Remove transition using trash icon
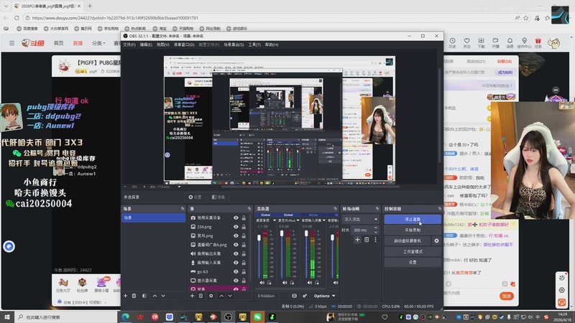 tap(367, 240)
